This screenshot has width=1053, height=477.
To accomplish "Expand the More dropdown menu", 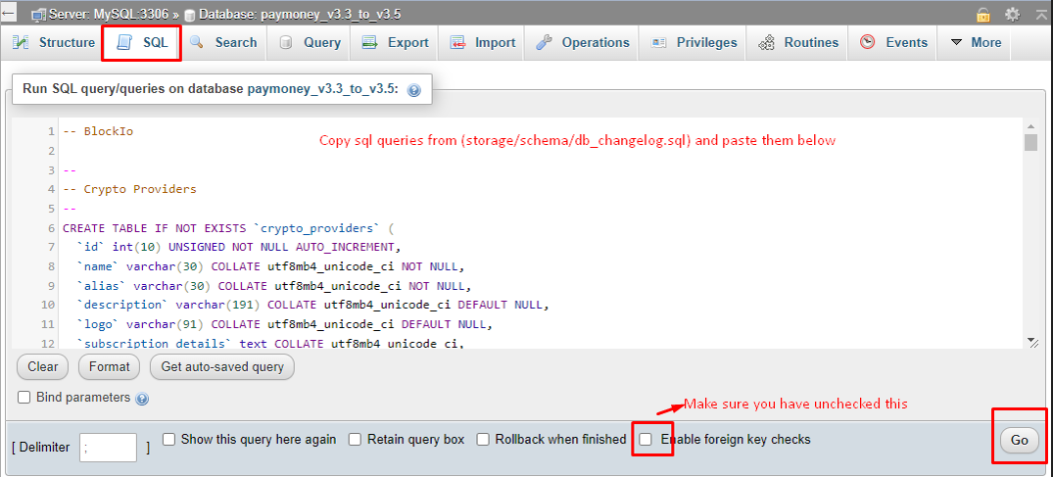I will [975, 43].
